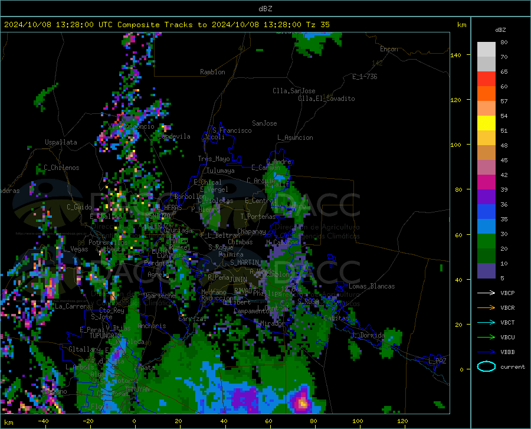The image size is (531, 429).
Task: Click the green VBCU arrow legend icon
Action: (x=486, y=337)
